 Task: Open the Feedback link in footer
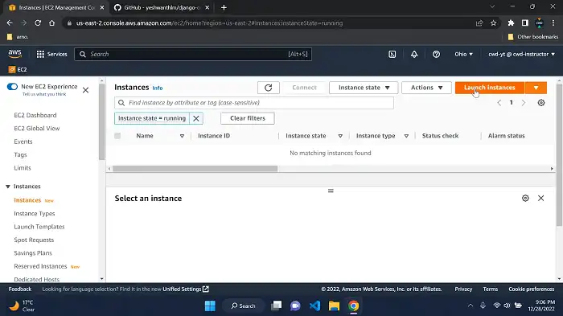[20, 289]
